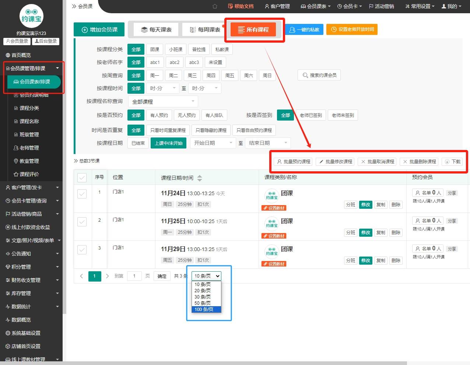Open the end 时-分 time dropdown

(205, 88)
